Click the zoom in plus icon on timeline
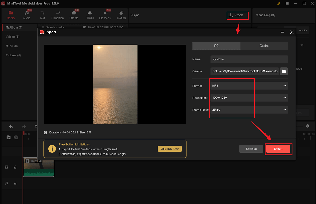Viewport: 316px width, 204px height. (308, 126)
